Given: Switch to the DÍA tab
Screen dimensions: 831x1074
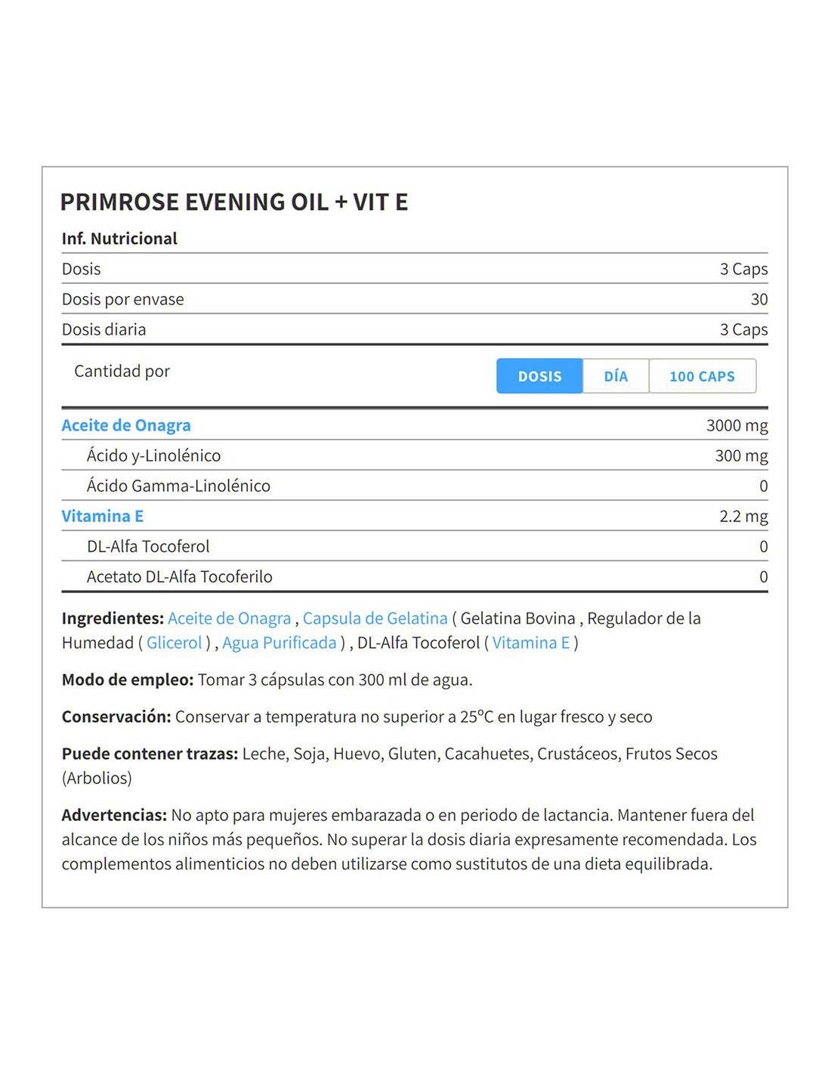Looking at the screenshot, I should point(616,376).
